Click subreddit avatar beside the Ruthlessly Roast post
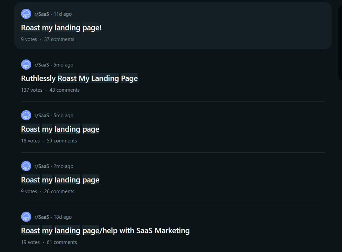The width and height of the screenshot is (342, 252). [26, 65]
